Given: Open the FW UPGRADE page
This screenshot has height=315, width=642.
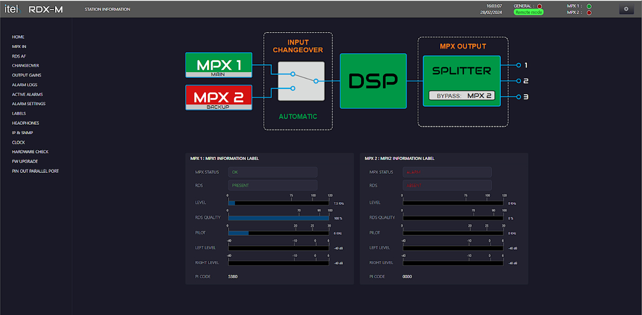Looking at the screenshot, I should pyautogui.click(x=25, y=161).
